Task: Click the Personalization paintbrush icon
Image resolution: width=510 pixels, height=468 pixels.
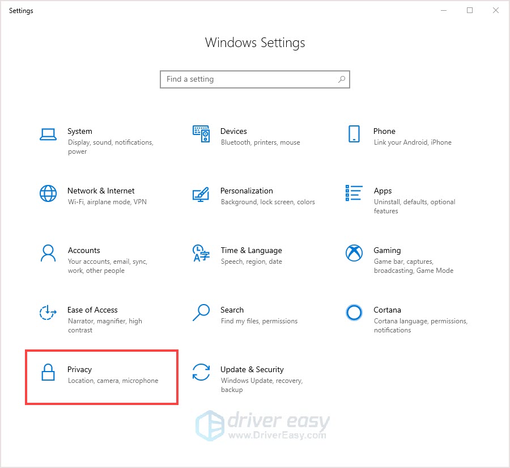Action: (x=201, y=194)
